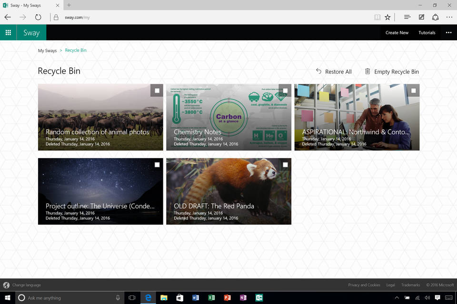
Task: Click the Make a Web Note icon
Action: point(421,17)
